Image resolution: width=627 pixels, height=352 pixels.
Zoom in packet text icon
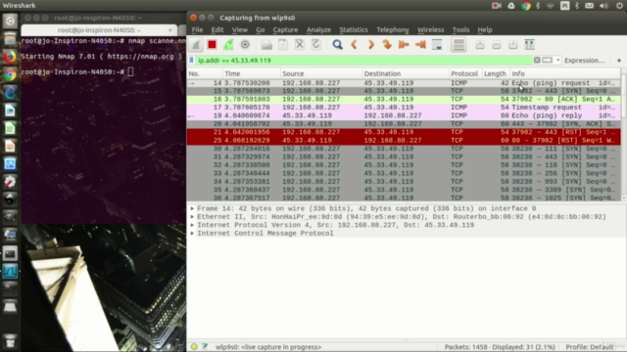[480, 45]
